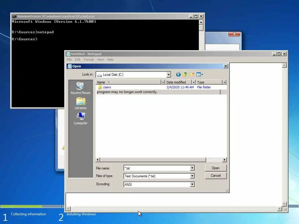Screen dimensions: 299x224
Task: Expand the File name dropdown arrow
Action: click(192, 168)
